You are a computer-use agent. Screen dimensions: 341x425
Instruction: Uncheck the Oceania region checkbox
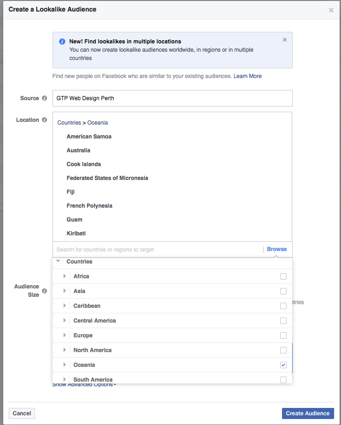(x=283, y=365)
